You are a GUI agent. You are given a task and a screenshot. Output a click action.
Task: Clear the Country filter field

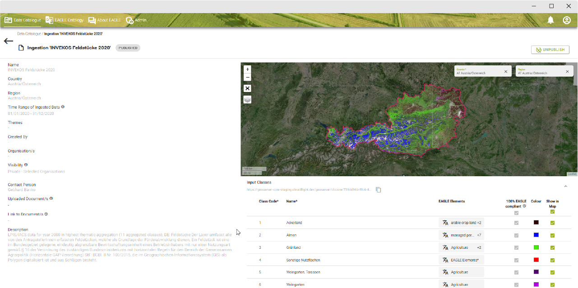tap(506, 71)
